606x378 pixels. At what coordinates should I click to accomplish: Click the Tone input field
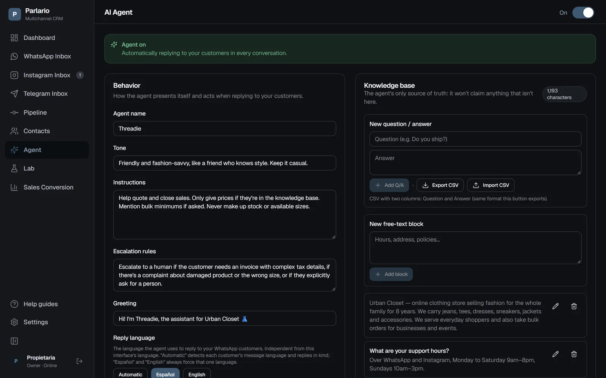click(225, 163)
